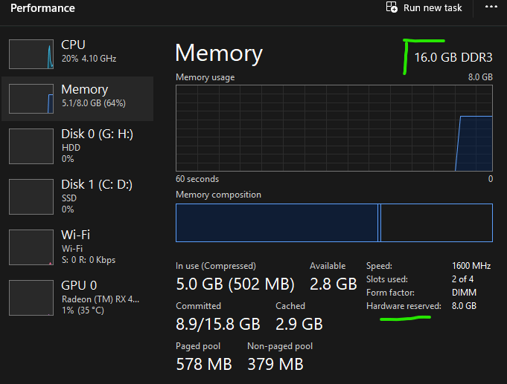This screenshot has width=507, height=384.
Task: Click the Hardware reserved label
Action: tap(404, 306)
